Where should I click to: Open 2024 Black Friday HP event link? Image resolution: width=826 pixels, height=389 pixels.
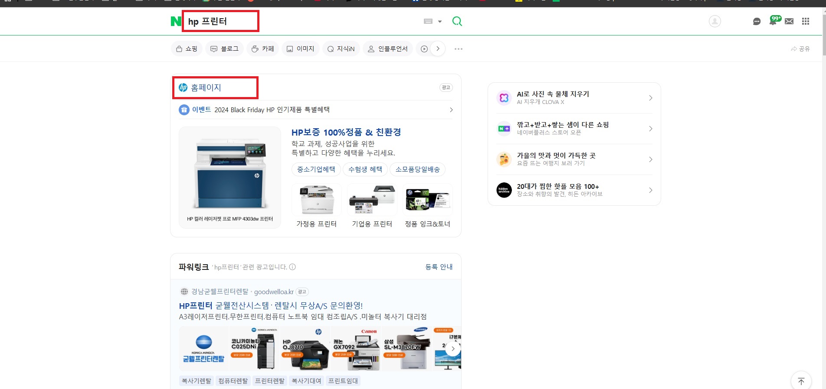point(272,110)
